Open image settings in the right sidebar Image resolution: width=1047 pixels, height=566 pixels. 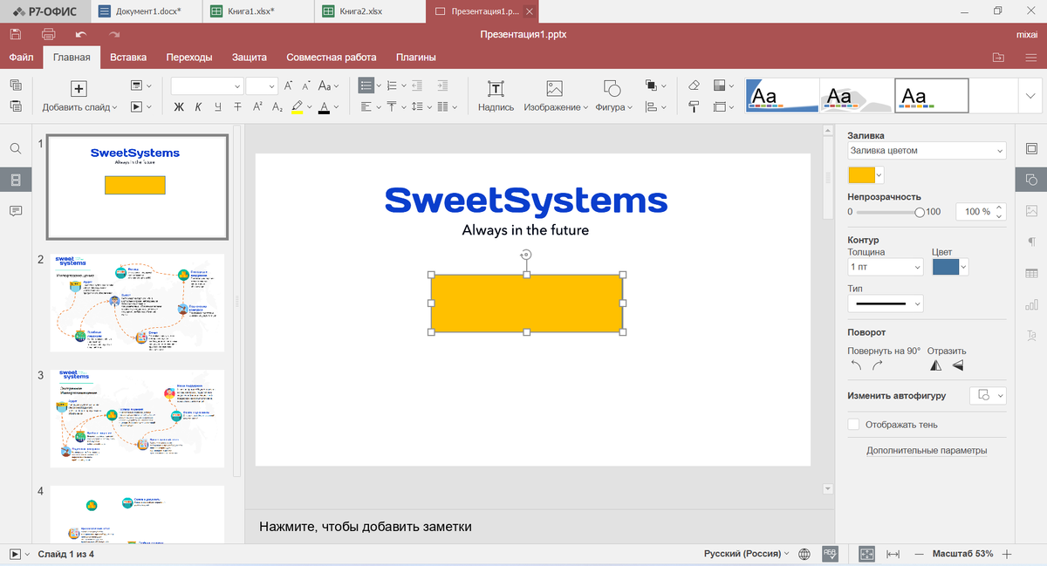click(x=1031, y=210)
